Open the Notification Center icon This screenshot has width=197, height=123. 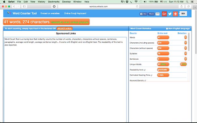click(192, 2)
